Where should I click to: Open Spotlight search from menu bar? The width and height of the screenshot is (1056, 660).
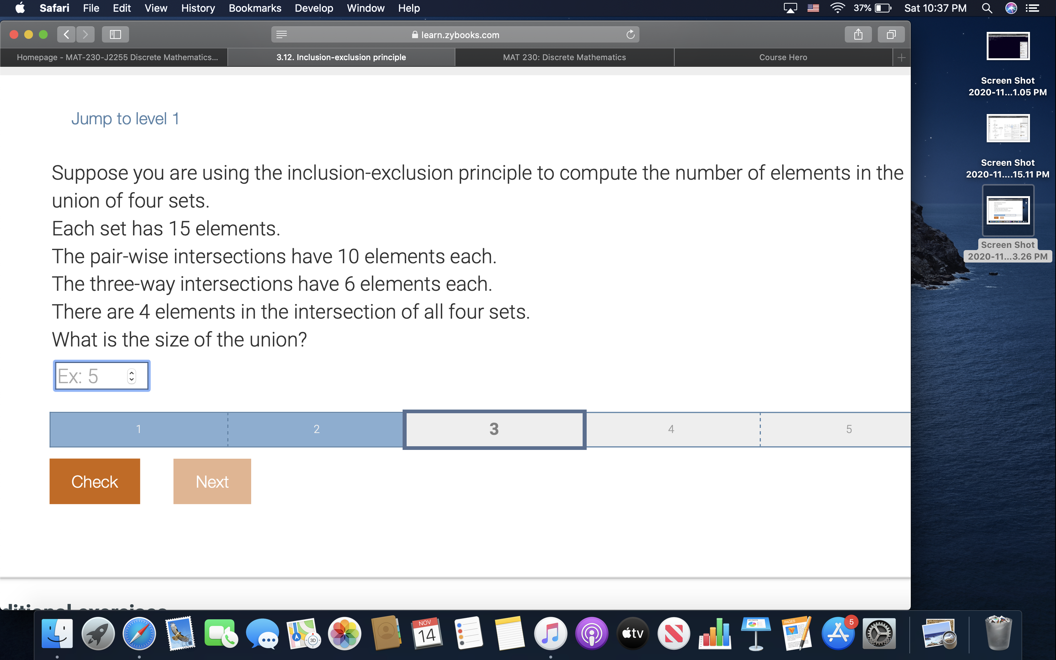[x=987, y=8]
